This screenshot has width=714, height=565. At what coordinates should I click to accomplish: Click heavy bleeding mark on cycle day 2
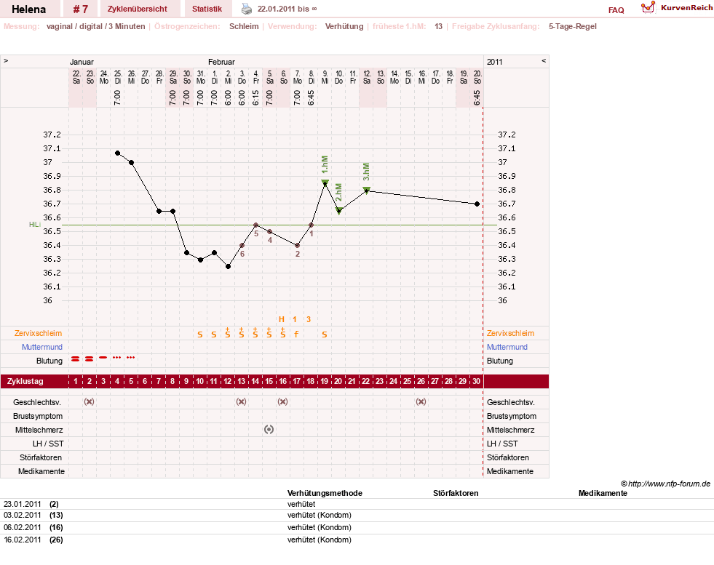click(x=90, y=359)
